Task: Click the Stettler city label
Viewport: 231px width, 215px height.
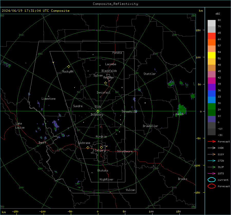Action: point(150,74)
